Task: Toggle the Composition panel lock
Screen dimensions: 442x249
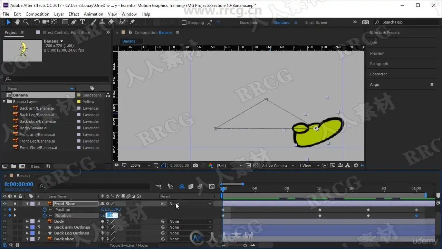Action: (130, 32)
